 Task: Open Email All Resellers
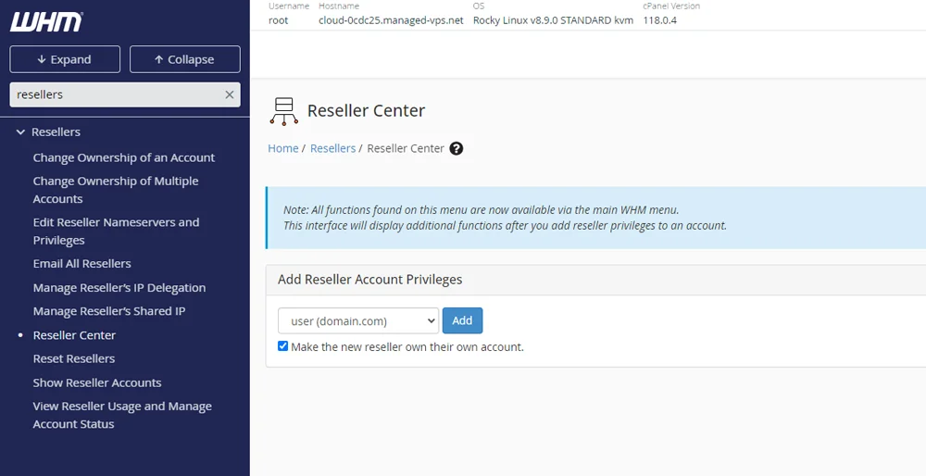pyautogui.click(x=82, y=263)
